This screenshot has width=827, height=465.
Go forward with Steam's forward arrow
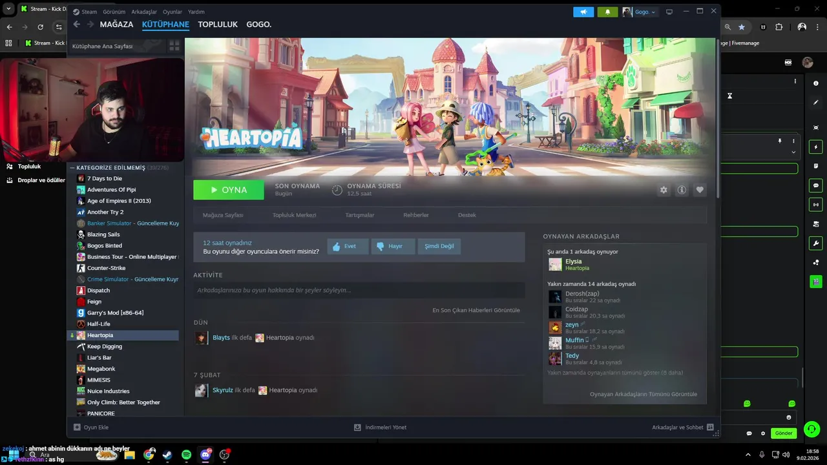(89, 25)
